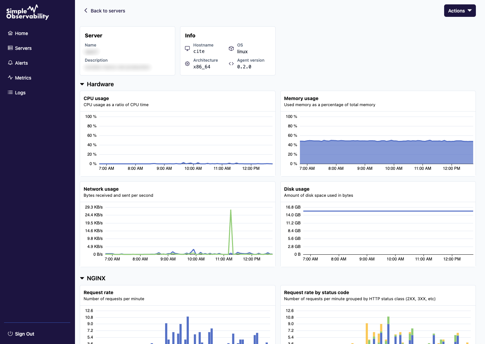Click Request rate by status code title

coord(316,292)
